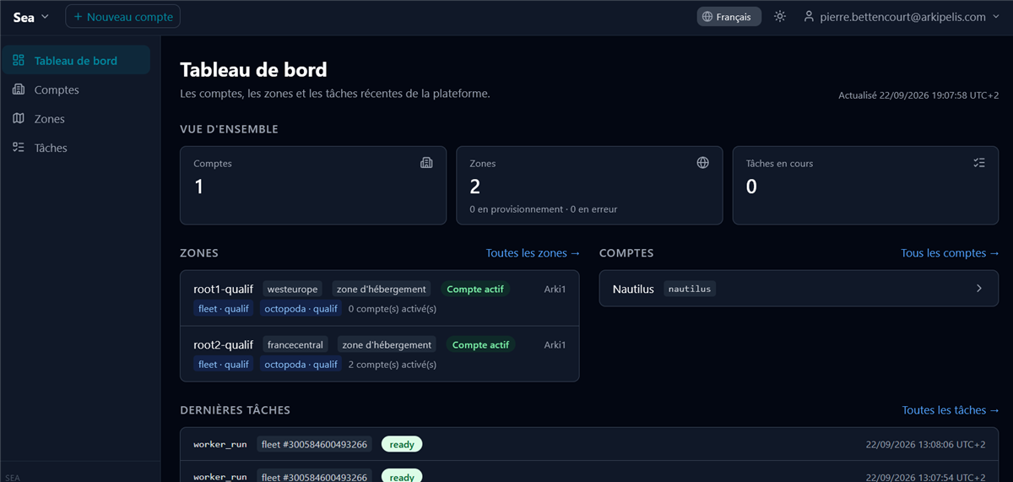Click the Nouveau compte button
Screen dimensions: 1013x482
[x=122, y=17]
